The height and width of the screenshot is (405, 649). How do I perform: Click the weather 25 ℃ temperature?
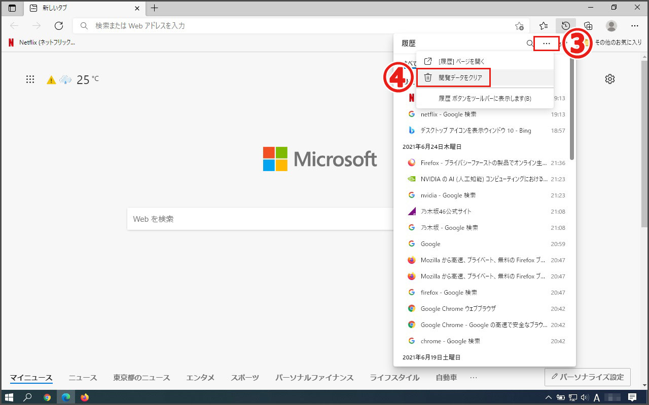[88, 79]
